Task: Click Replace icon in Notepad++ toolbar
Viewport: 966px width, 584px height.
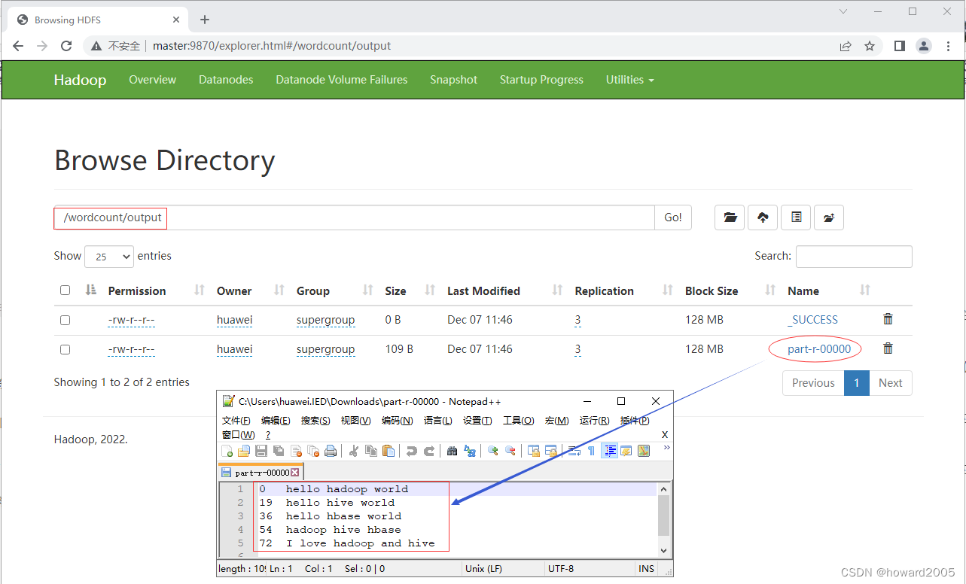Action: click(x=470, y=451)
